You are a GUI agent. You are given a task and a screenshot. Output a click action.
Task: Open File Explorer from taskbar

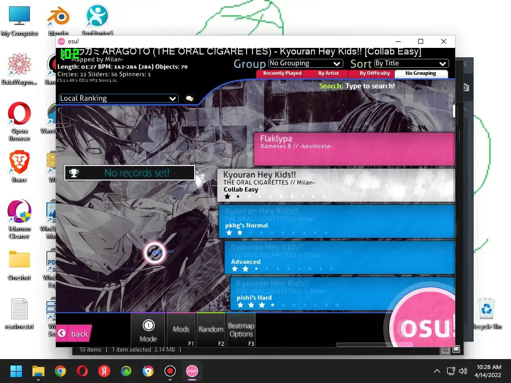(38, 371)
